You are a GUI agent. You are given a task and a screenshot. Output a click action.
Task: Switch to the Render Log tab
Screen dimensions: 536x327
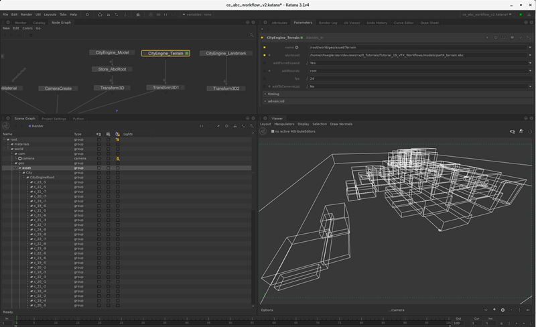pyautogui.click(x=328, y=23)
